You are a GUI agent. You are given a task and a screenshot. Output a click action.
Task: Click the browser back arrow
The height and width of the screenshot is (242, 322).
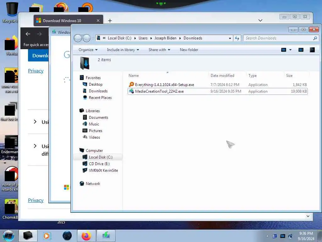(x=28, y=34)
